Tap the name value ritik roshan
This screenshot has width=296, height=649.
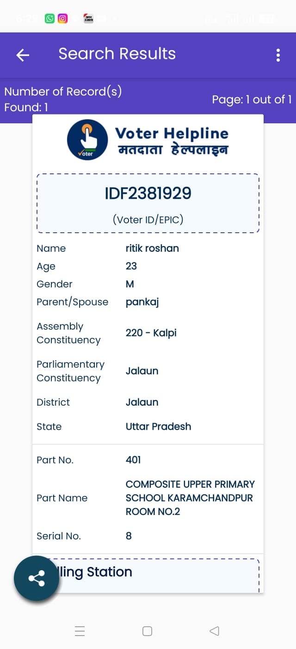tap(152, 248)
